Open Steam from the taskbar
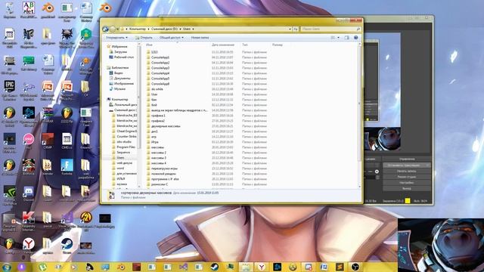Image resolution: width=484 pixels, height=272 pixels. pos(214,267)
